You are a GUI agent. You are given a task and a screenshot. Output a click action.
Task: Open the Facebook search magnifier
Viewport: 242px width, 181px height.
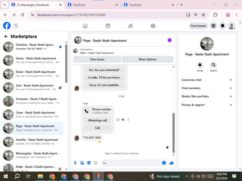tap(16, 26)
